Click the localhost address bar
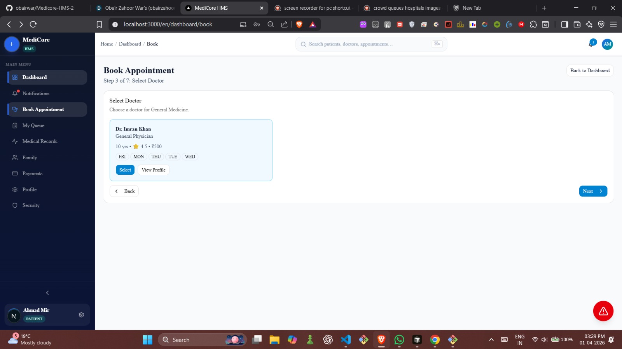The image size is (622, 349). point(168,24)
